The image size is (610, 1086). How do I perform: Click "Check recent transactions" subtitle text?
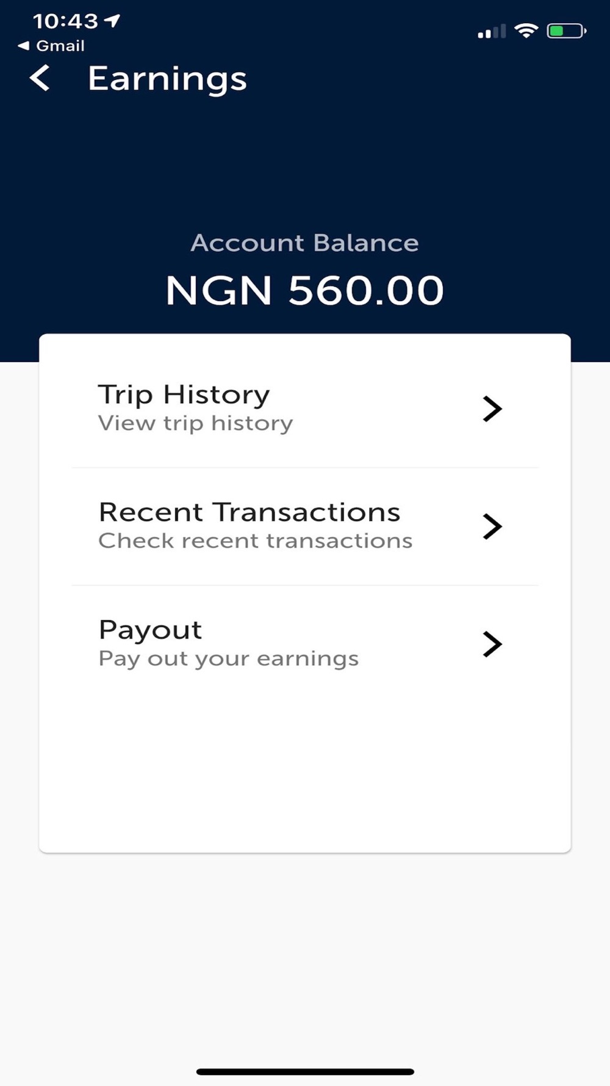pos(256,541)
